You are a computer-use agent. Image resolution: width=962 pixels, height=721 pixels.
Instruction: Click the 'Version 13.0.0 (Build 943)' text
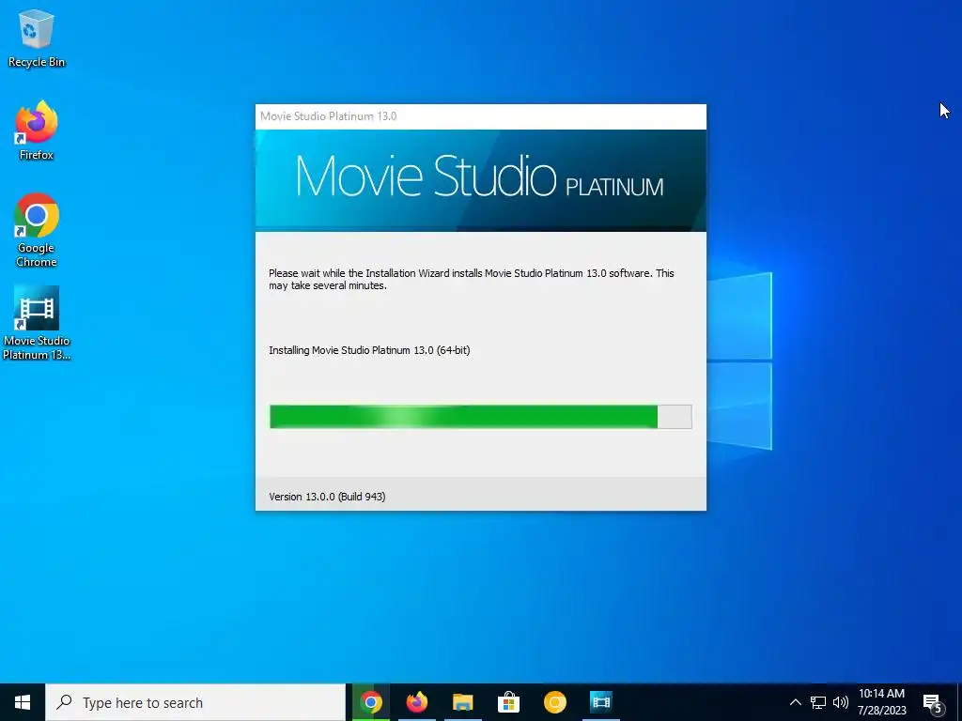(x=327, y=497)
